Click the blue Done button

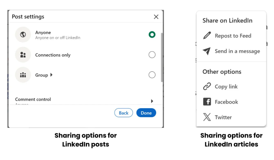(146, 113)
